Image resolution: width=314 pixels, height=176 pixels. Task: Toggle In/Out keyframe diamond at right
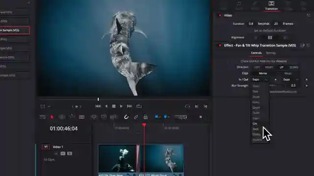pyautogui.click(x=306, y=79)
